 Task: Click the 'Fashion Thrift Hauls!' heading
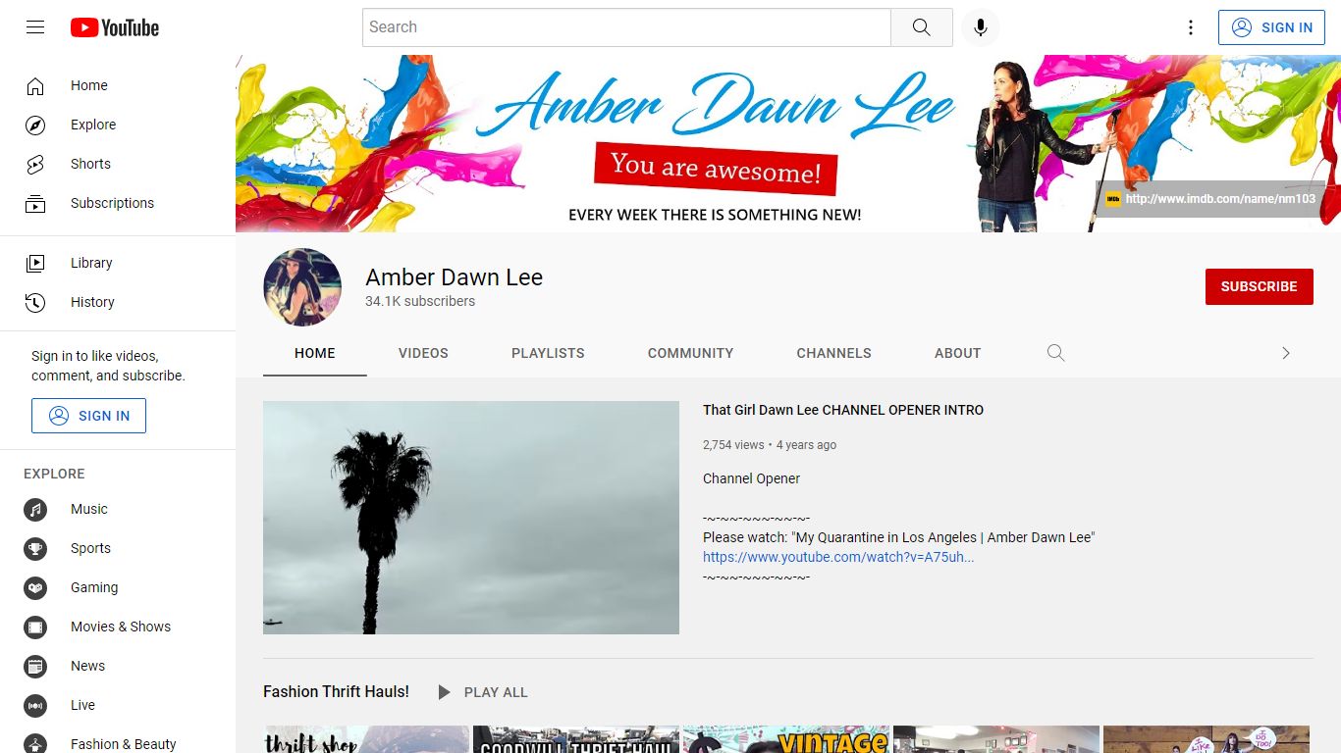tap(336, 691)
